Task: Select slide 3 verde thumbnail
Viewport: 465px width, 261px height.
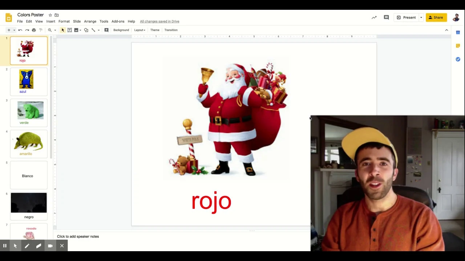Action: point(29,113)
